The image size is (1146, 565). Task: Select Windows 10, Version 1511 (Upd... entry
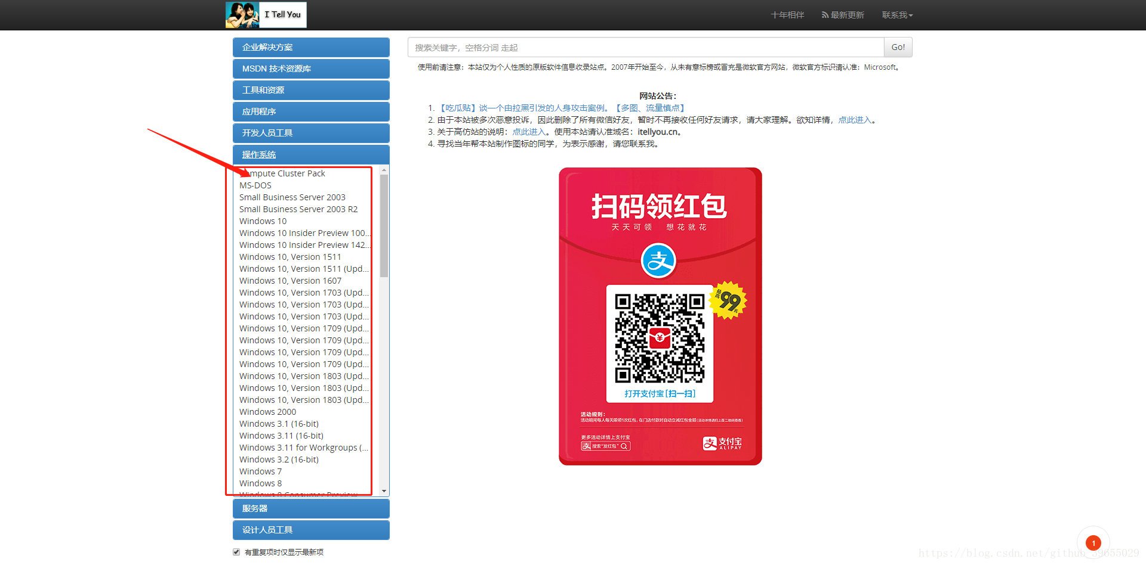304,269
